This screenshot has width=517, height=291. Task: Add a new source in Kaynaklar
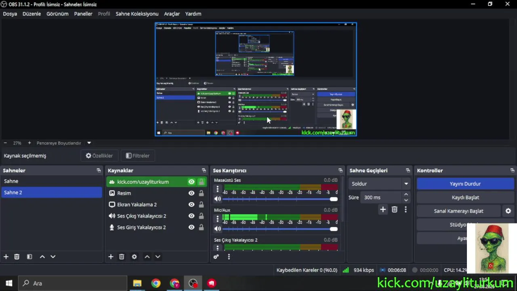click(x=111, y=257)
